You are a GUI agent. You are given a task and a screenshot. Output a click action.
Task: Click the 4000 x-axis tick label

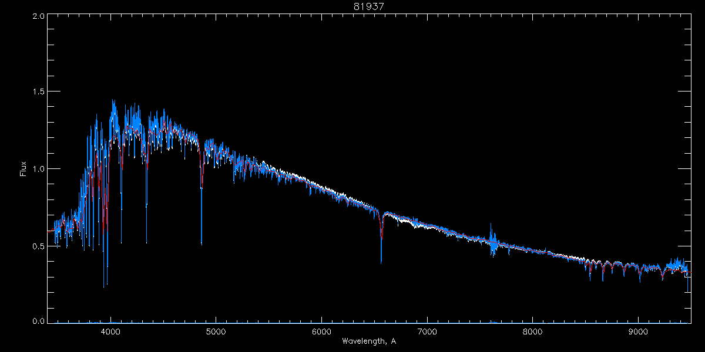(110, 331)
